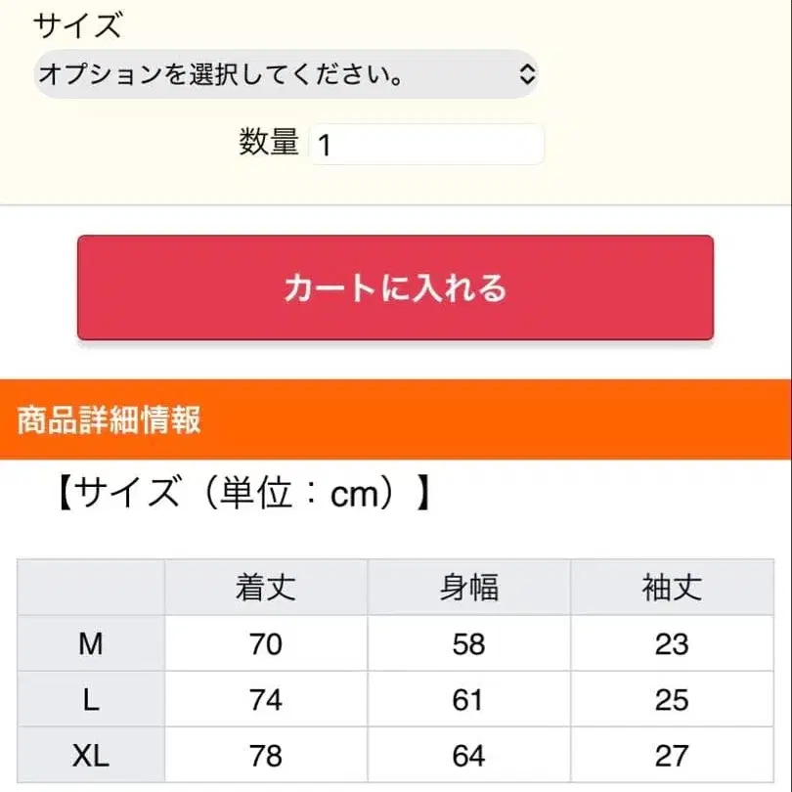Click the M size row label
This screenshot has height=792, width=792.
coord(91,644)
